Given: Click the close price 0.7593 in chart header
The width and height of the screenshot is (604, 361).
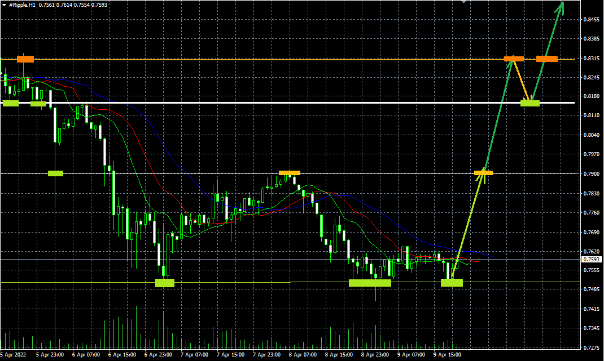Looking at the screenshot, I should (x=99, y=5).
